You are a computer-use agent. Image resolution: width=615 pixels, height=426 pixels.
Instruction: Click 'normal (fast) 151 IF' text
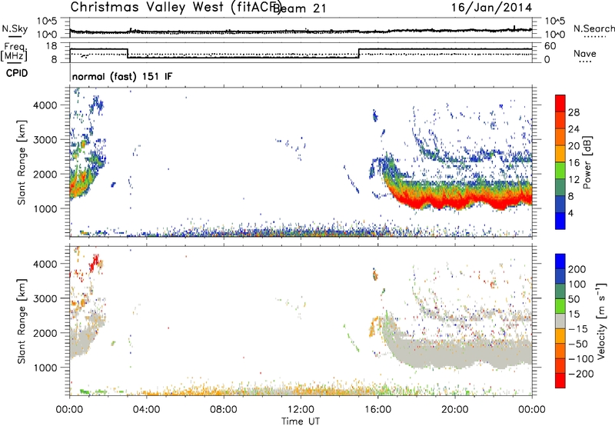[x=122, y=76]
